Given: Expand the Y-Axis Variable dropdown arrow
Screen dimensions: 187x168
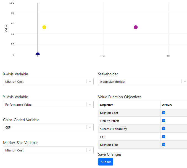Looking at the screenshot, I should coord(90,105).
